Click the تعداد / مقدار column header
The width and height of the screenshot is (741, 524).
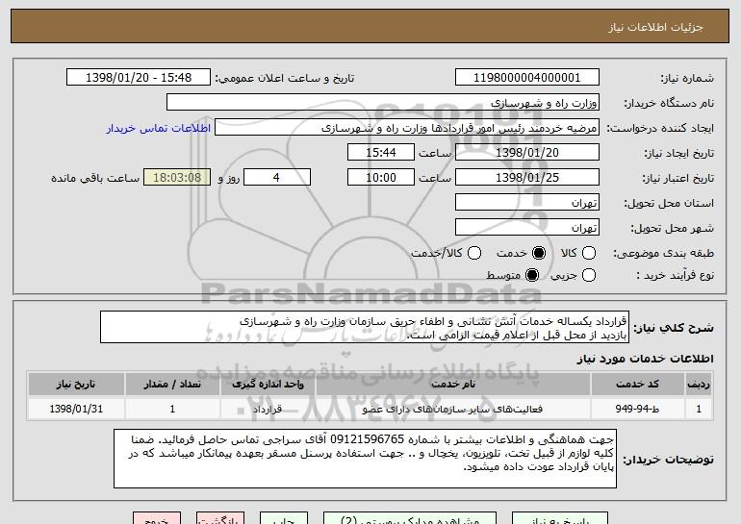click(x=172, y=385)
